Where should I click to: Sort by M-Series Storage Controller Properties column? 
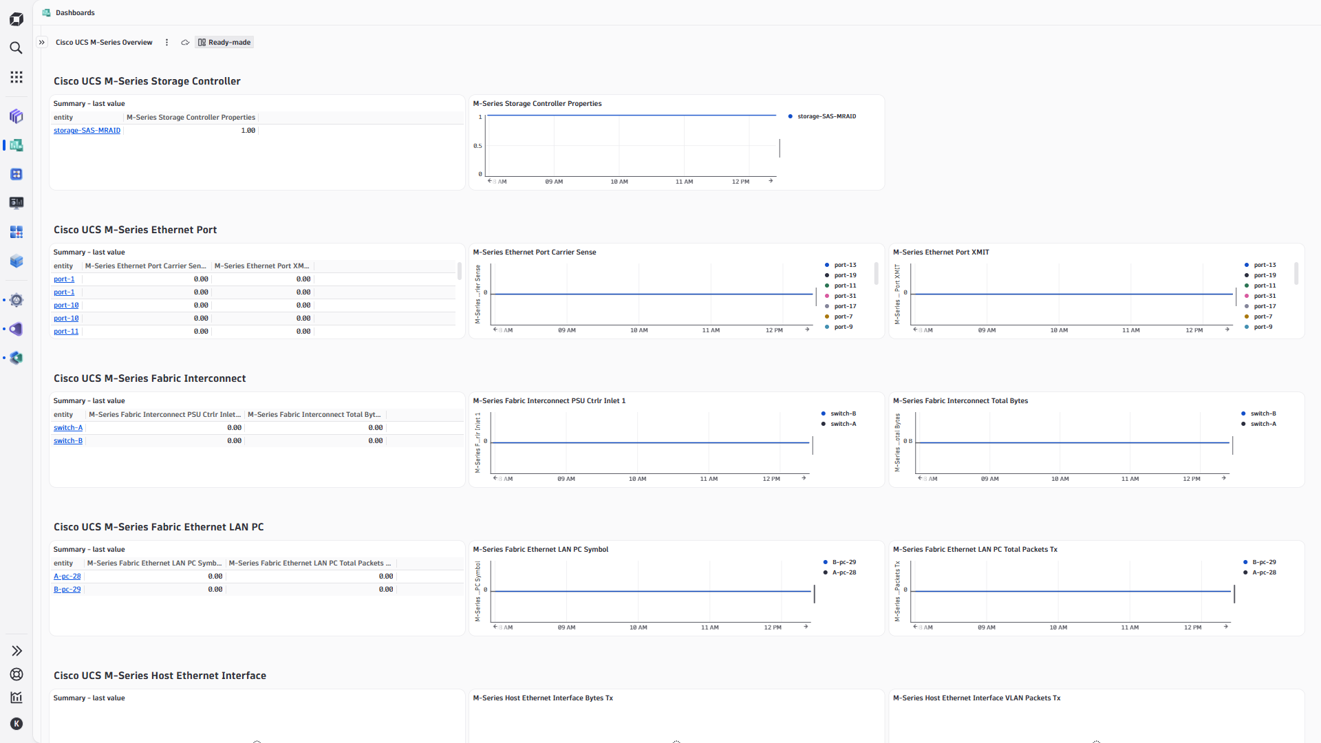(x=191, y=118)
